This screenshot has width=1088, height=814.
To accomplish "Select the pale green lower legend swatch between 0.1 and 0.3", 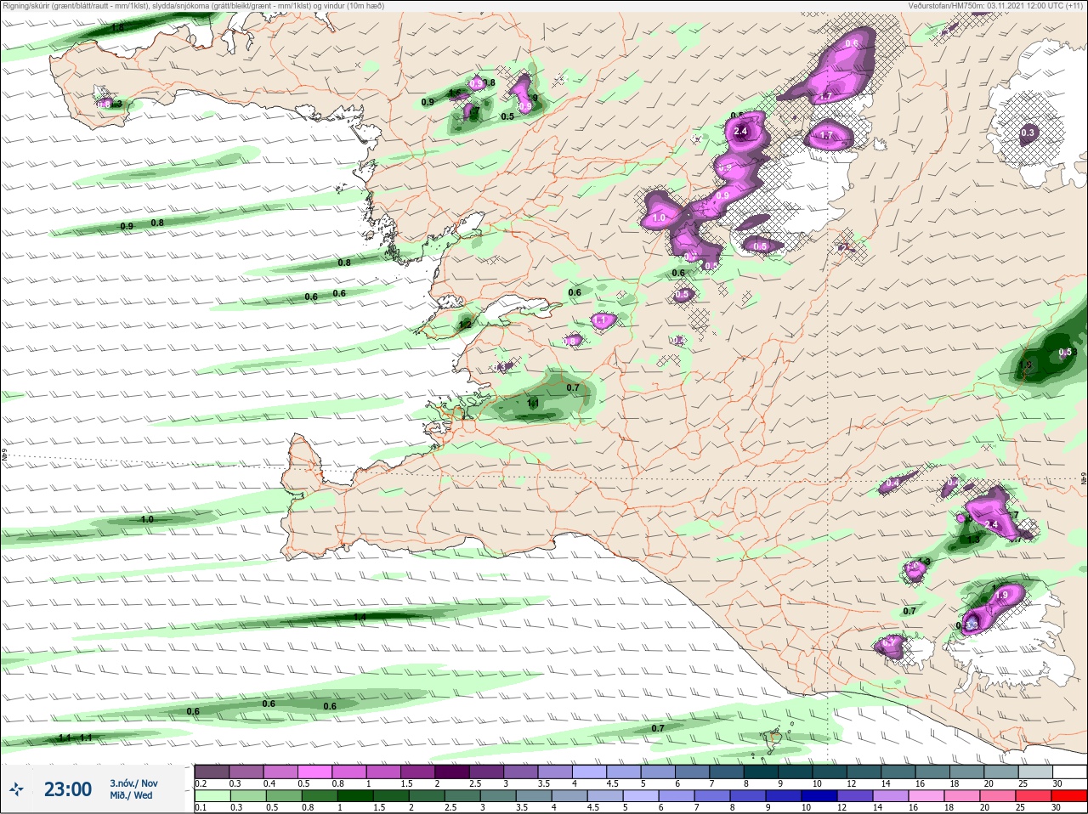I will (x=212, y=796).
